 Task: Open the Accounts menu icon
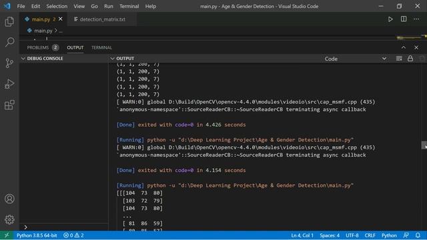click(x=9, y=199)
